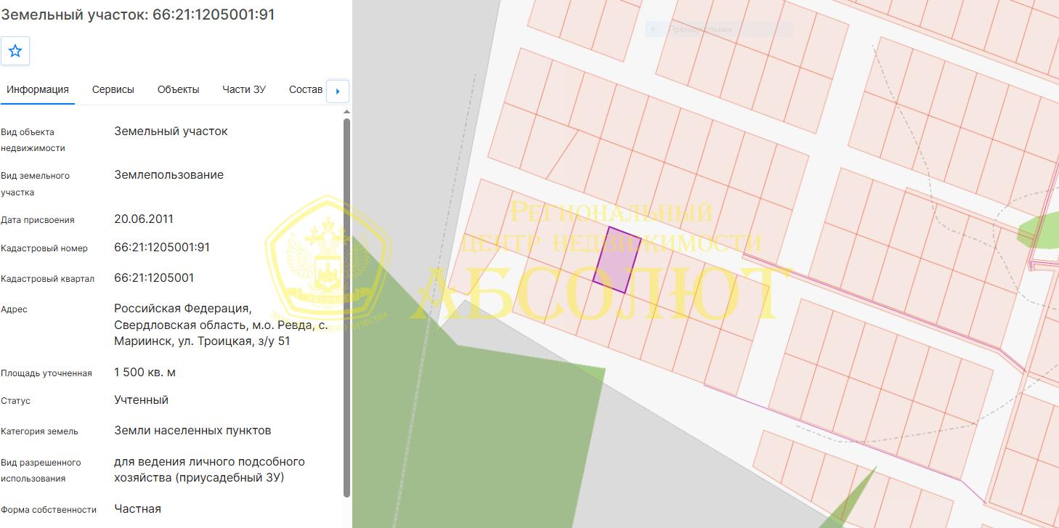Click the cadastral quarter value '66:21:1205001'
1059x528 pixels.
(x=154, y=278)
